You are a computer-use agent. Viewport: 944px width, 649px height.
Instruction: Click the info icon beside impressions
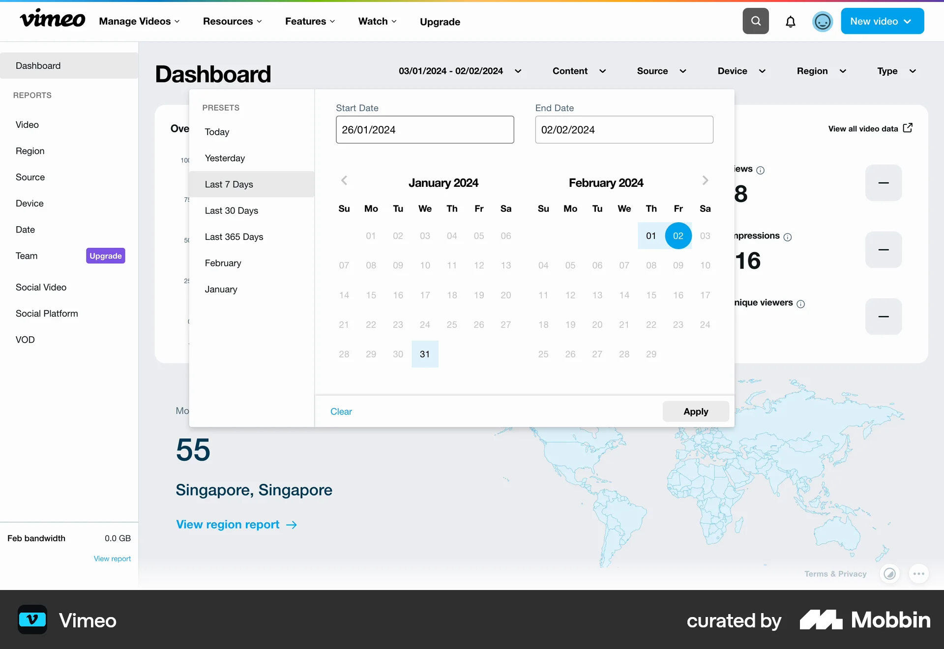pos(788,236)
